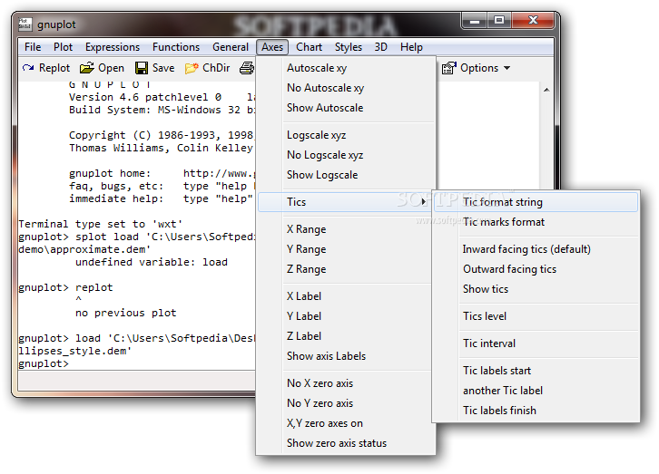Select Autoscale xy
Image resolution: width=659 pixels, height=474 pixels.
[x=346, y=68]
